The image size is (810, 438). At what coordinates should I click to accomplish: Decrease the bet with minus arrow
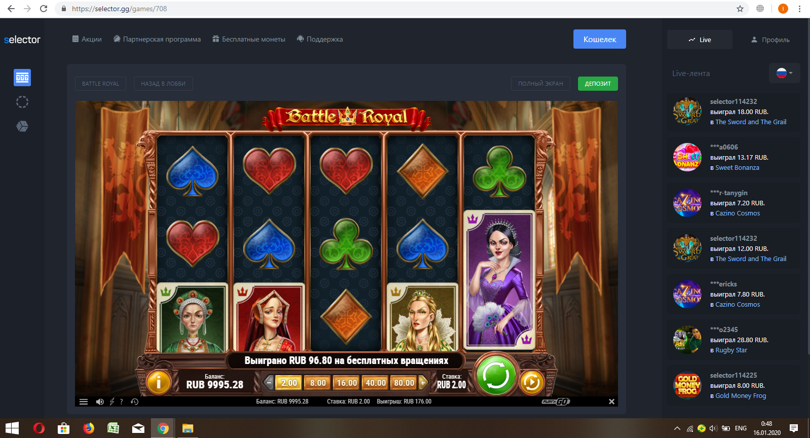[269, 383]
